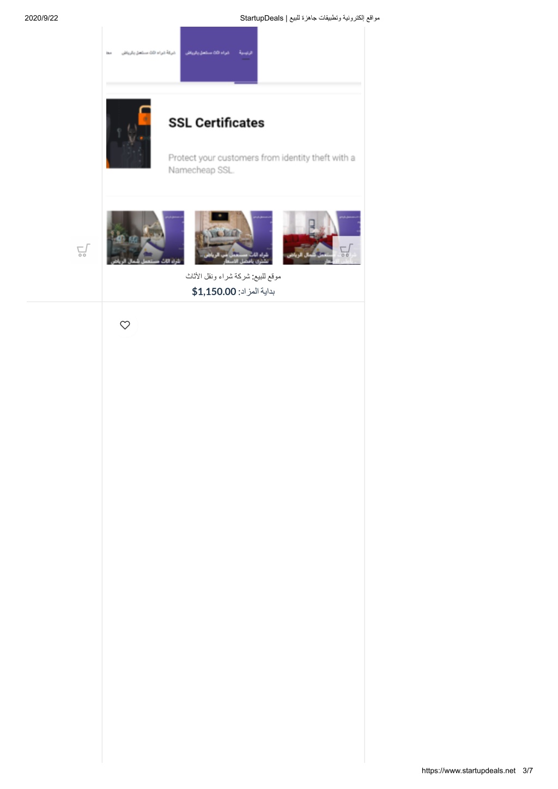The image size is (558, 789).
Task: Click the $1,150.00 starting bid price
Action: 214,292
